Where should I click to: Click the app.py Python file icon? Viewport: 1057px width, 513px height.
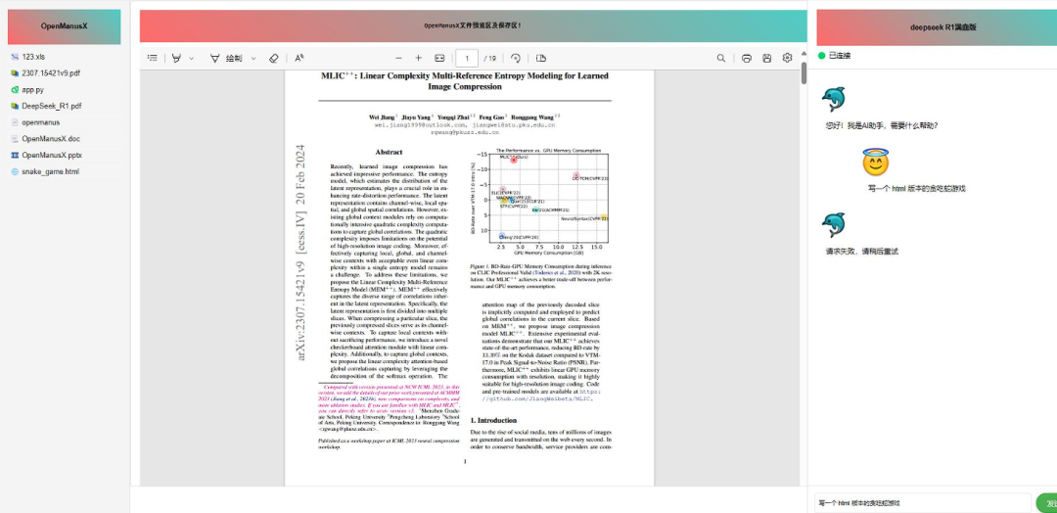coord(15,90)
